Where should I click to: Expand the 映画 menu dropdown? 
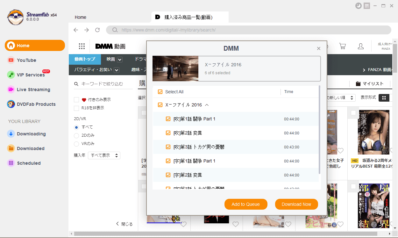[120, 60]
